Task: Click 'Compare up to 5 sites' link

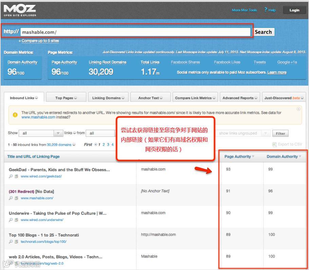Action: pyautogui.click(x=40, y=41)
